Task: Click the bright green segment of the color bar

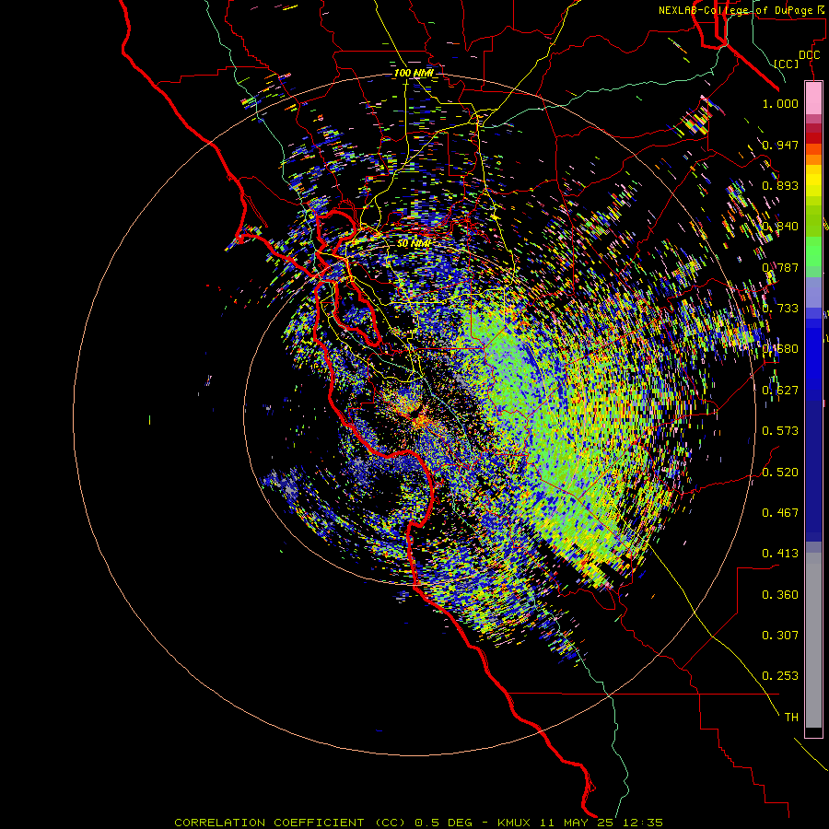Action: click(x=813, y=251)
